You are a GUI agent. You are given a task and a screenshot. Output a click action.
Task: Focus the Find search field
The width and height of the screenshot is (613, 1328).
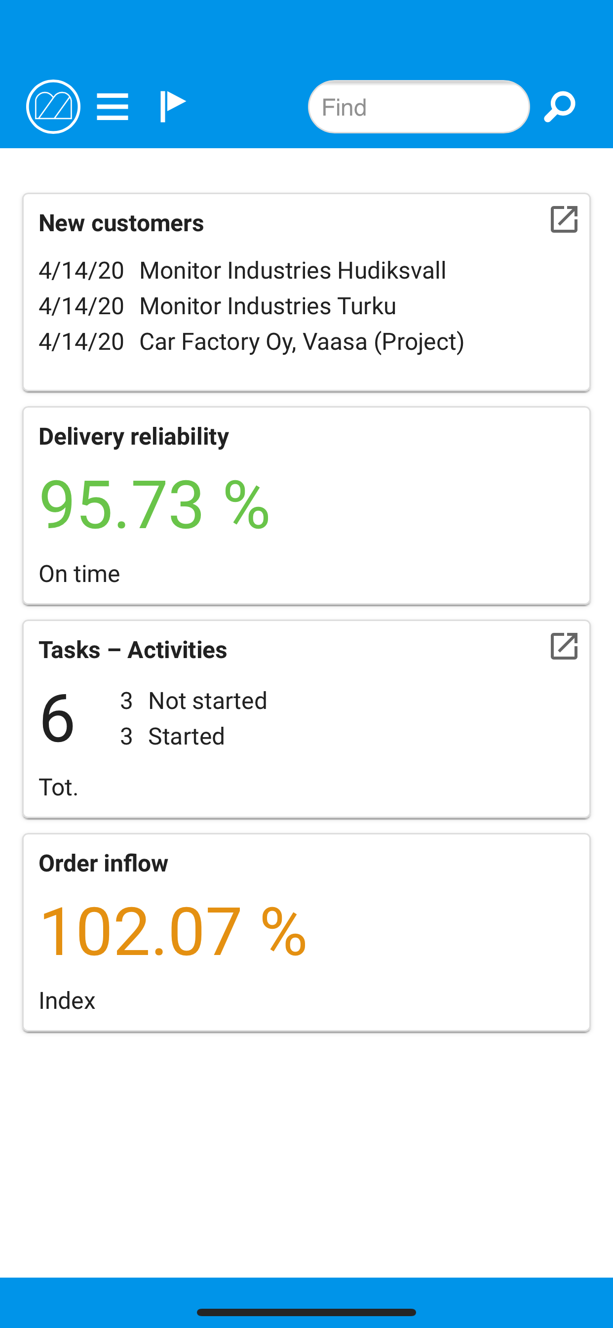(419, 107)
